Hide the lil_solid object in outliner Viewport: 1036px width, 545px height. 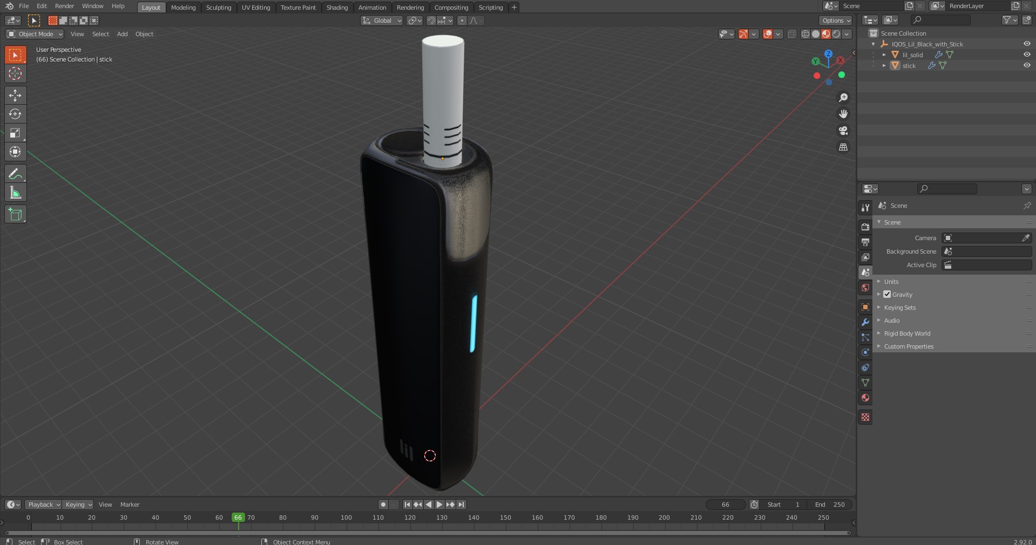1027,54
